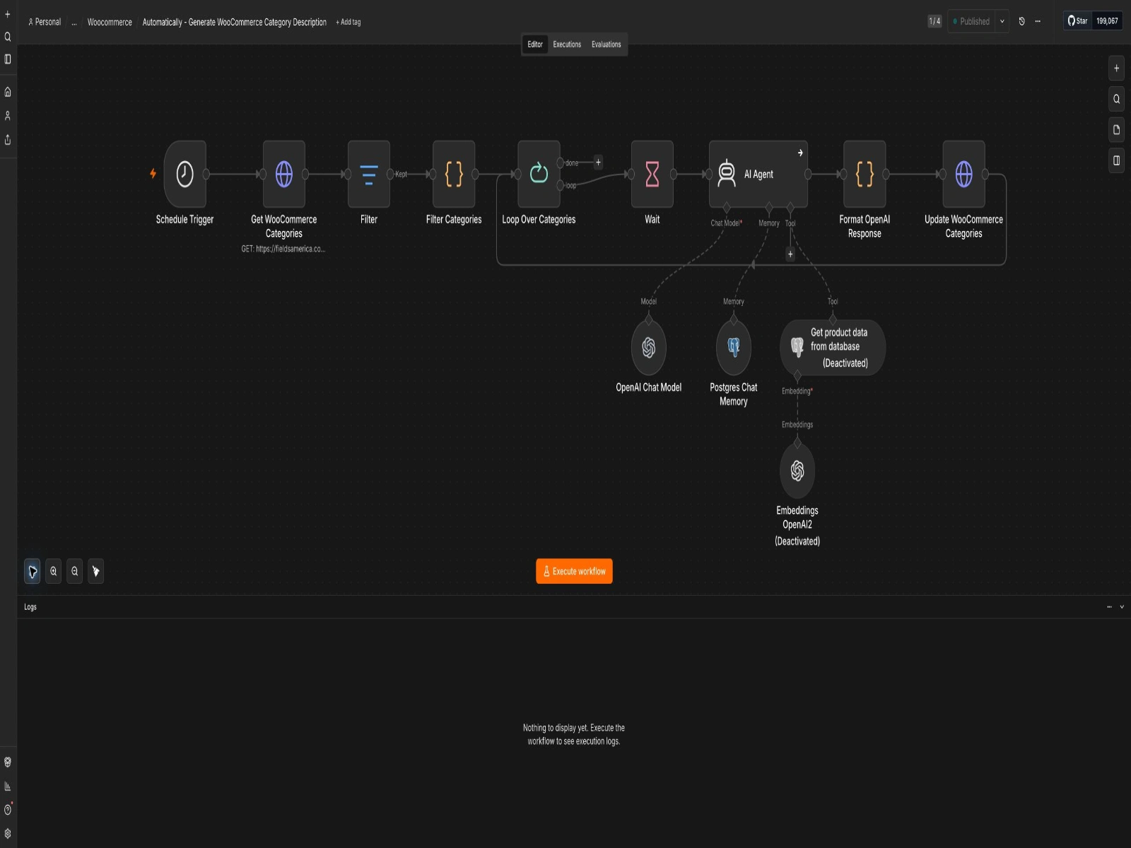Select the Format OpenAI Response node
This screenshot has height=848, width=1131.
[x=865, y=174]
